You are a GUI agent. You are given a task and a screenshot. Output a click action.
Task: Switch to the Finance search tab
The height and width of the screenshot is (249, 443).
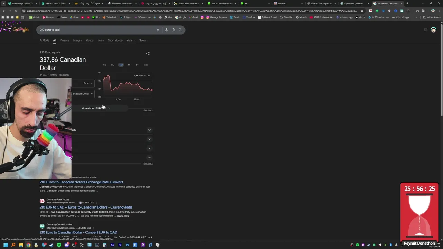(x=65, y=40)
